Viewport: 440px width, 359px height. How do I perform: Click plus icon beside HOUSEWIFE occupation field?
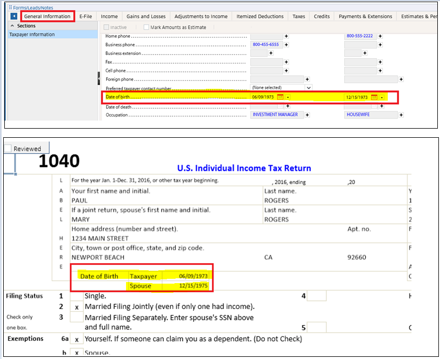(x=402, y=115)
